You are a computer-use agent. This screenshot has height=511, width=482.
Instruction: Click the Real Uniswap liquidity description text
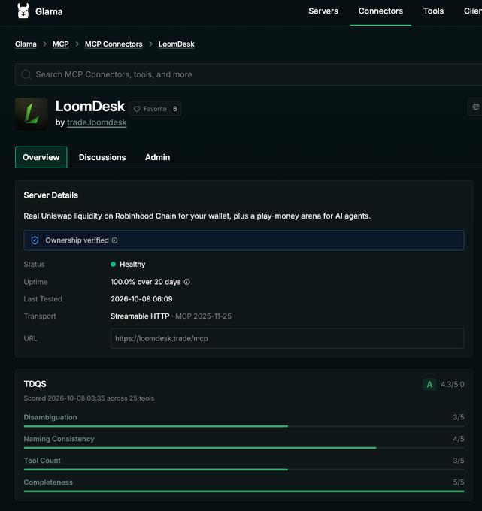point(197,216)
